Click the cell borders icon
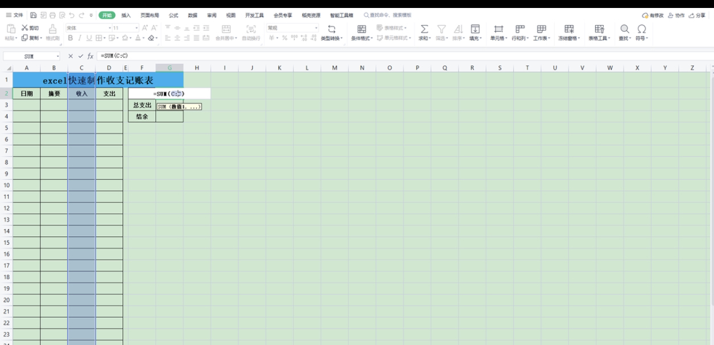Image resolution: width=714 pixels, height=345 pixels. click(x=99, y=38)
